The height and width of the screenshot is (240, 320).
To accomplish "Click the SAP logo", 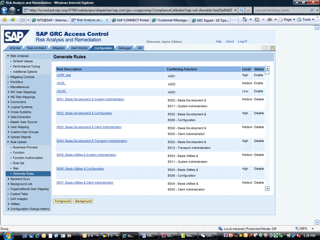I will pos(17,36).
